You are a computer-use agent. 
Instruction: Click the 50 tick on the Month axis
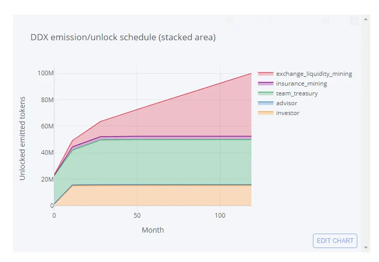coord(137,215)
